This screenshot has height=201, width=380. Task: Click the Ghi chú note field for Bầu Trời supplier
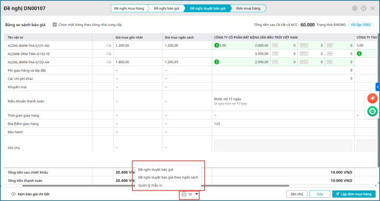pyautogui.click(x=283, y=145)
